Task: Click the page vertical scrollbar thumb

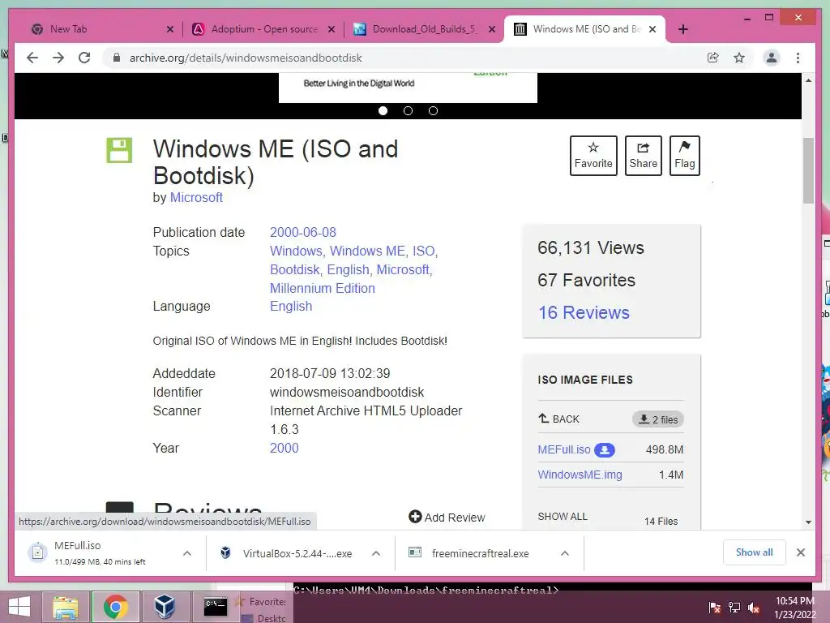Action: 808,170
